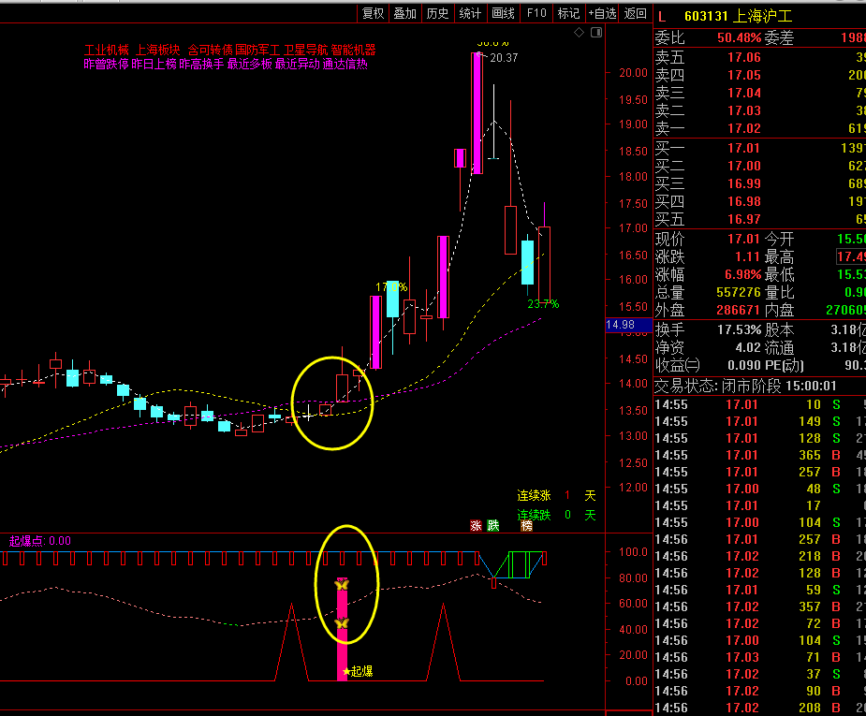The height and width of the screenshot is (716, 866).
Task: Click the 昨高换手 label
Action: point(201,64)
